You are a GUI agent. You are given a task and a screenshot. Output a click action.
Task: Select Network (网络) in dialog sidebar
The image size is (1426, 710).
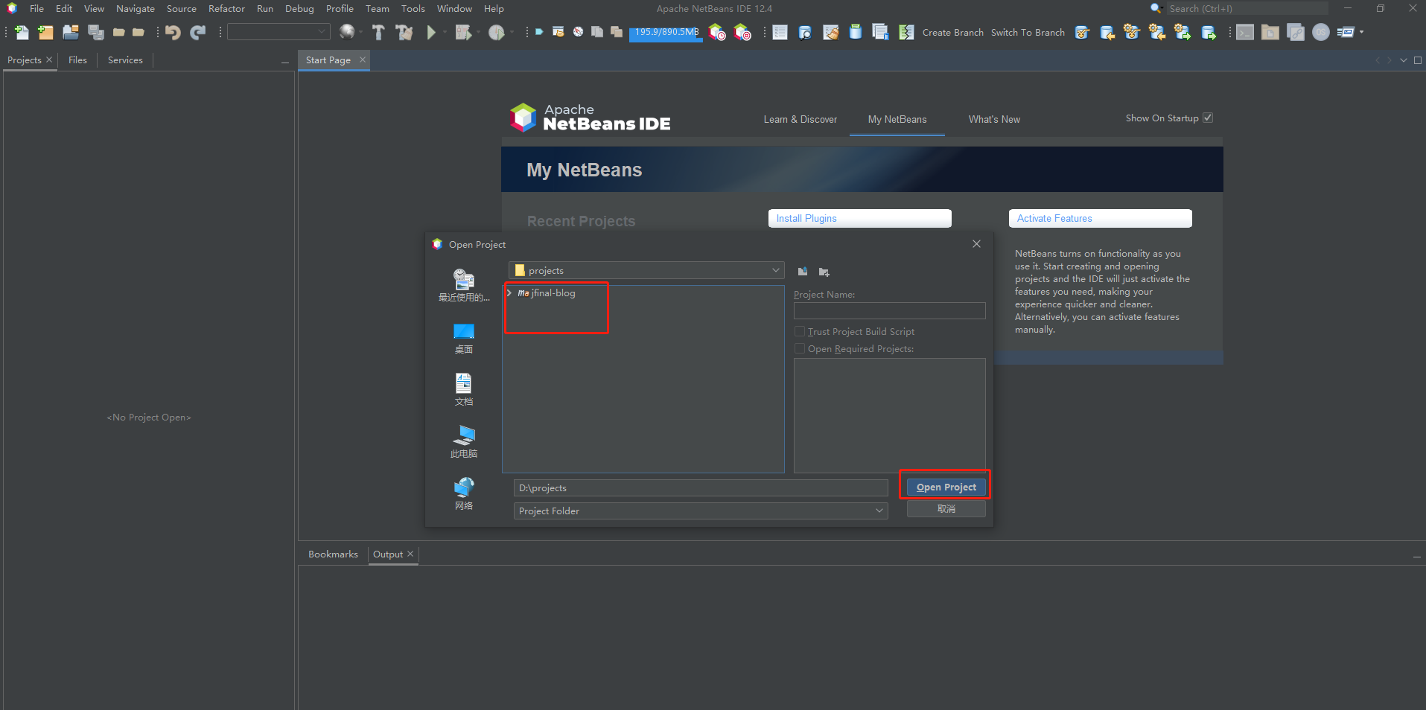(x=464, y=493)
